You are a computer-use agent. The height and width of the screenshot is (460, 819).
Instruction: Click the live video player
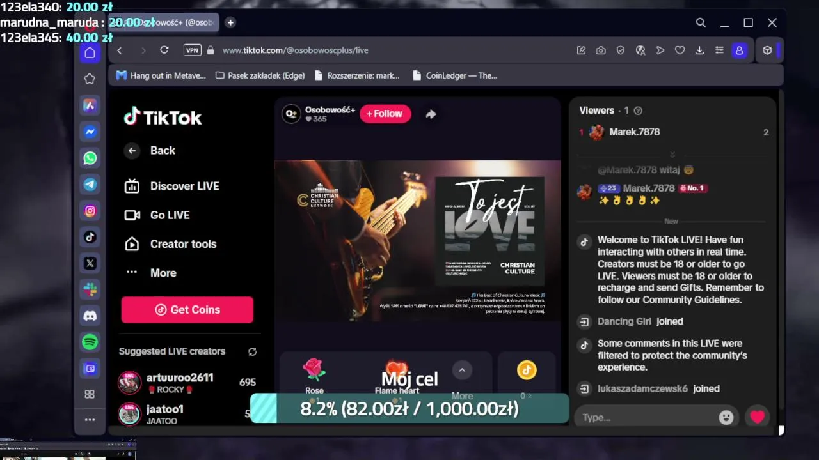pos(418,240)
